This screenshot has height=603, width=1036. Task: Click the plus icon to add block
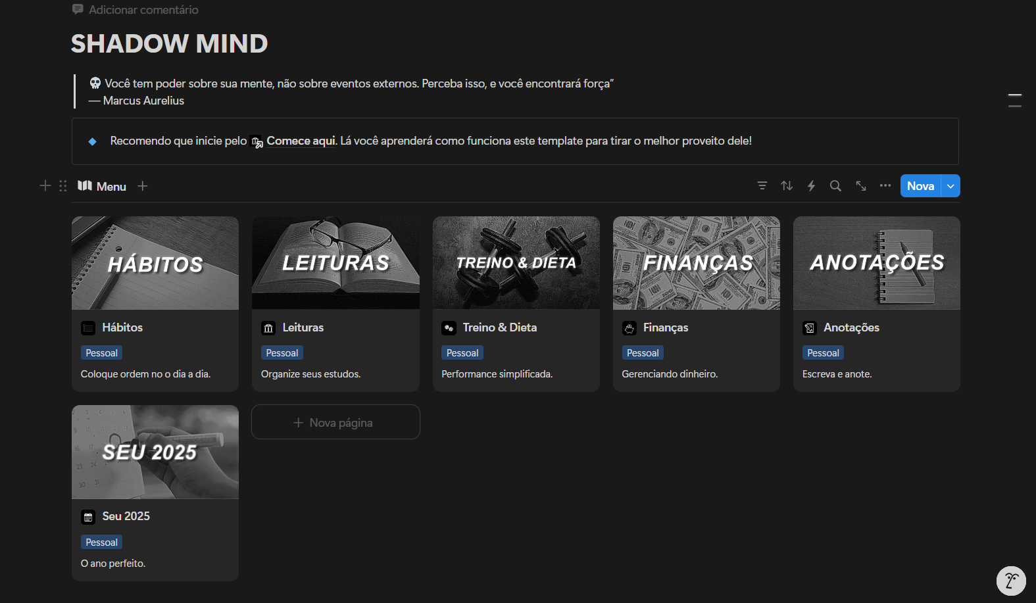tap(45, 185)
